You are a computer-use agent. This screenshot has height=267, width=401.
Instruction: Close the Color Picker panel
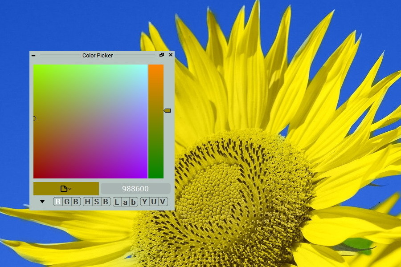[171, 55]
